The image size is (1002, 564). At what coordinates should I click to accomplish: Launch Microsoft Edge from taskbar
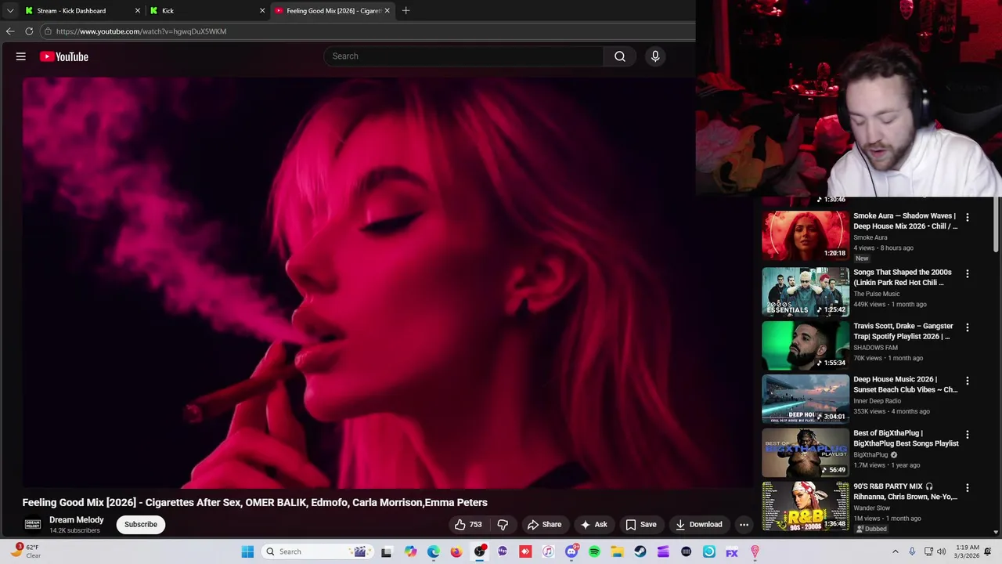point(433,552)
